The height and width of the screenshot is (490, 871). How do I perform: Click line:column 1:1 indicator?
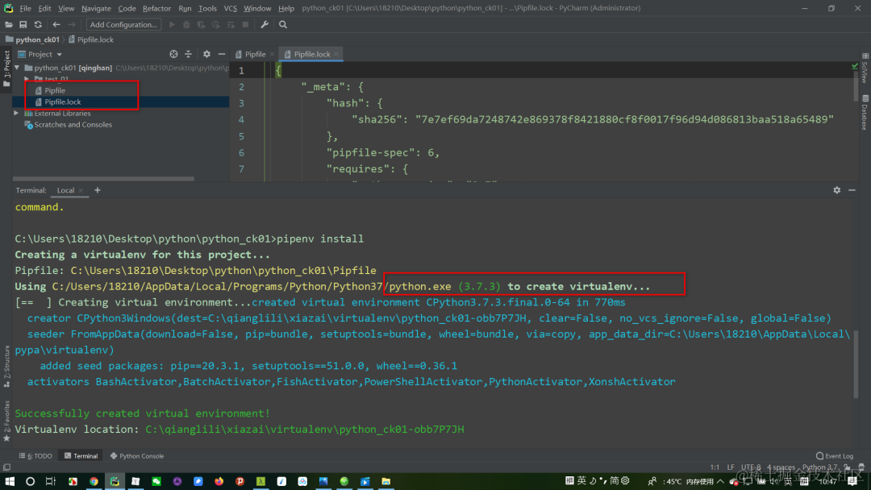pyautogui.click(x=715, y=467)
